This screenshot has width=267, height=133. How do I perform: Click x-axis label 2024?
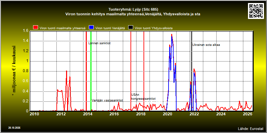(221, 114)
